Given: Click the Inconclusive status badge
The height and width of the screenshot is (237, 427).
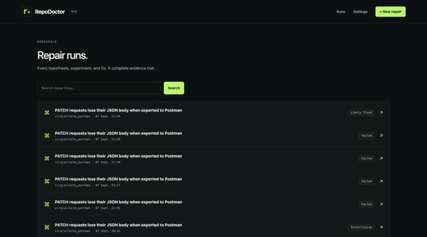Looking at the screenshot, I should (x=361, y=227).
